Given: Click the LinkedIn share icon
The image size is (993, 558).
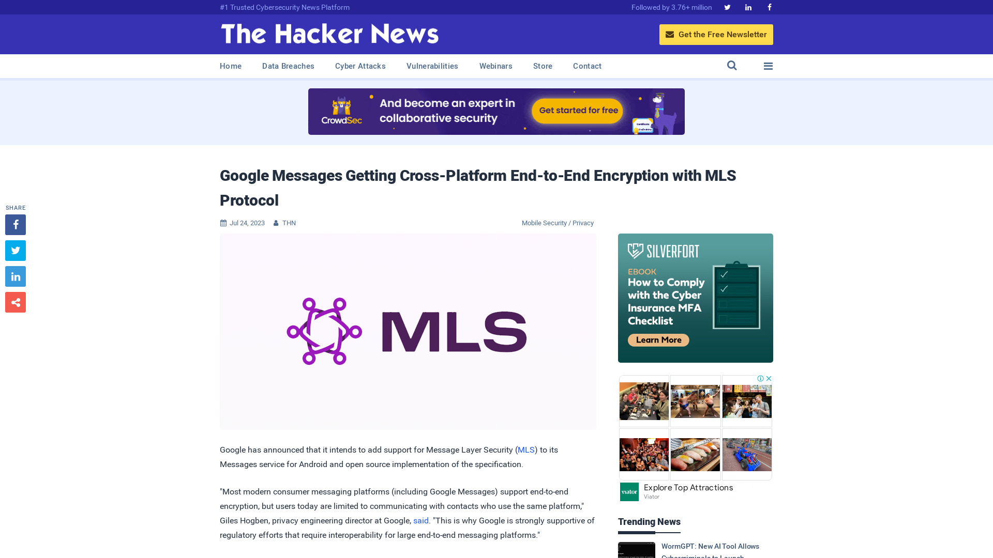Looking at the screenshot, I should click(15, 276).
